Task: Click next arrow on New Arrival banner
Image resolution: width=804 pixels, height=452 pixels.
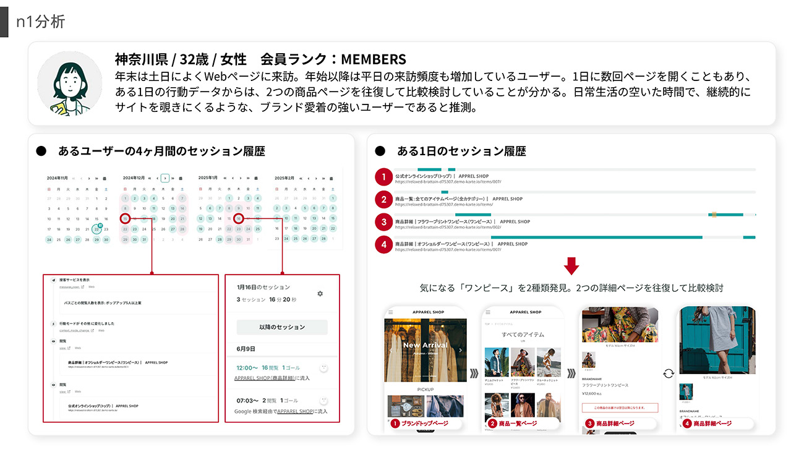Action: pyautogui.click(x=460, y=350)
